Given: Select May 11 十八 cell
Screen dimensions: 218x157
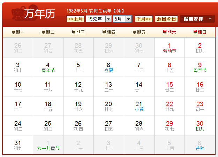Looking at the screenshot, I should pos(48,86).
